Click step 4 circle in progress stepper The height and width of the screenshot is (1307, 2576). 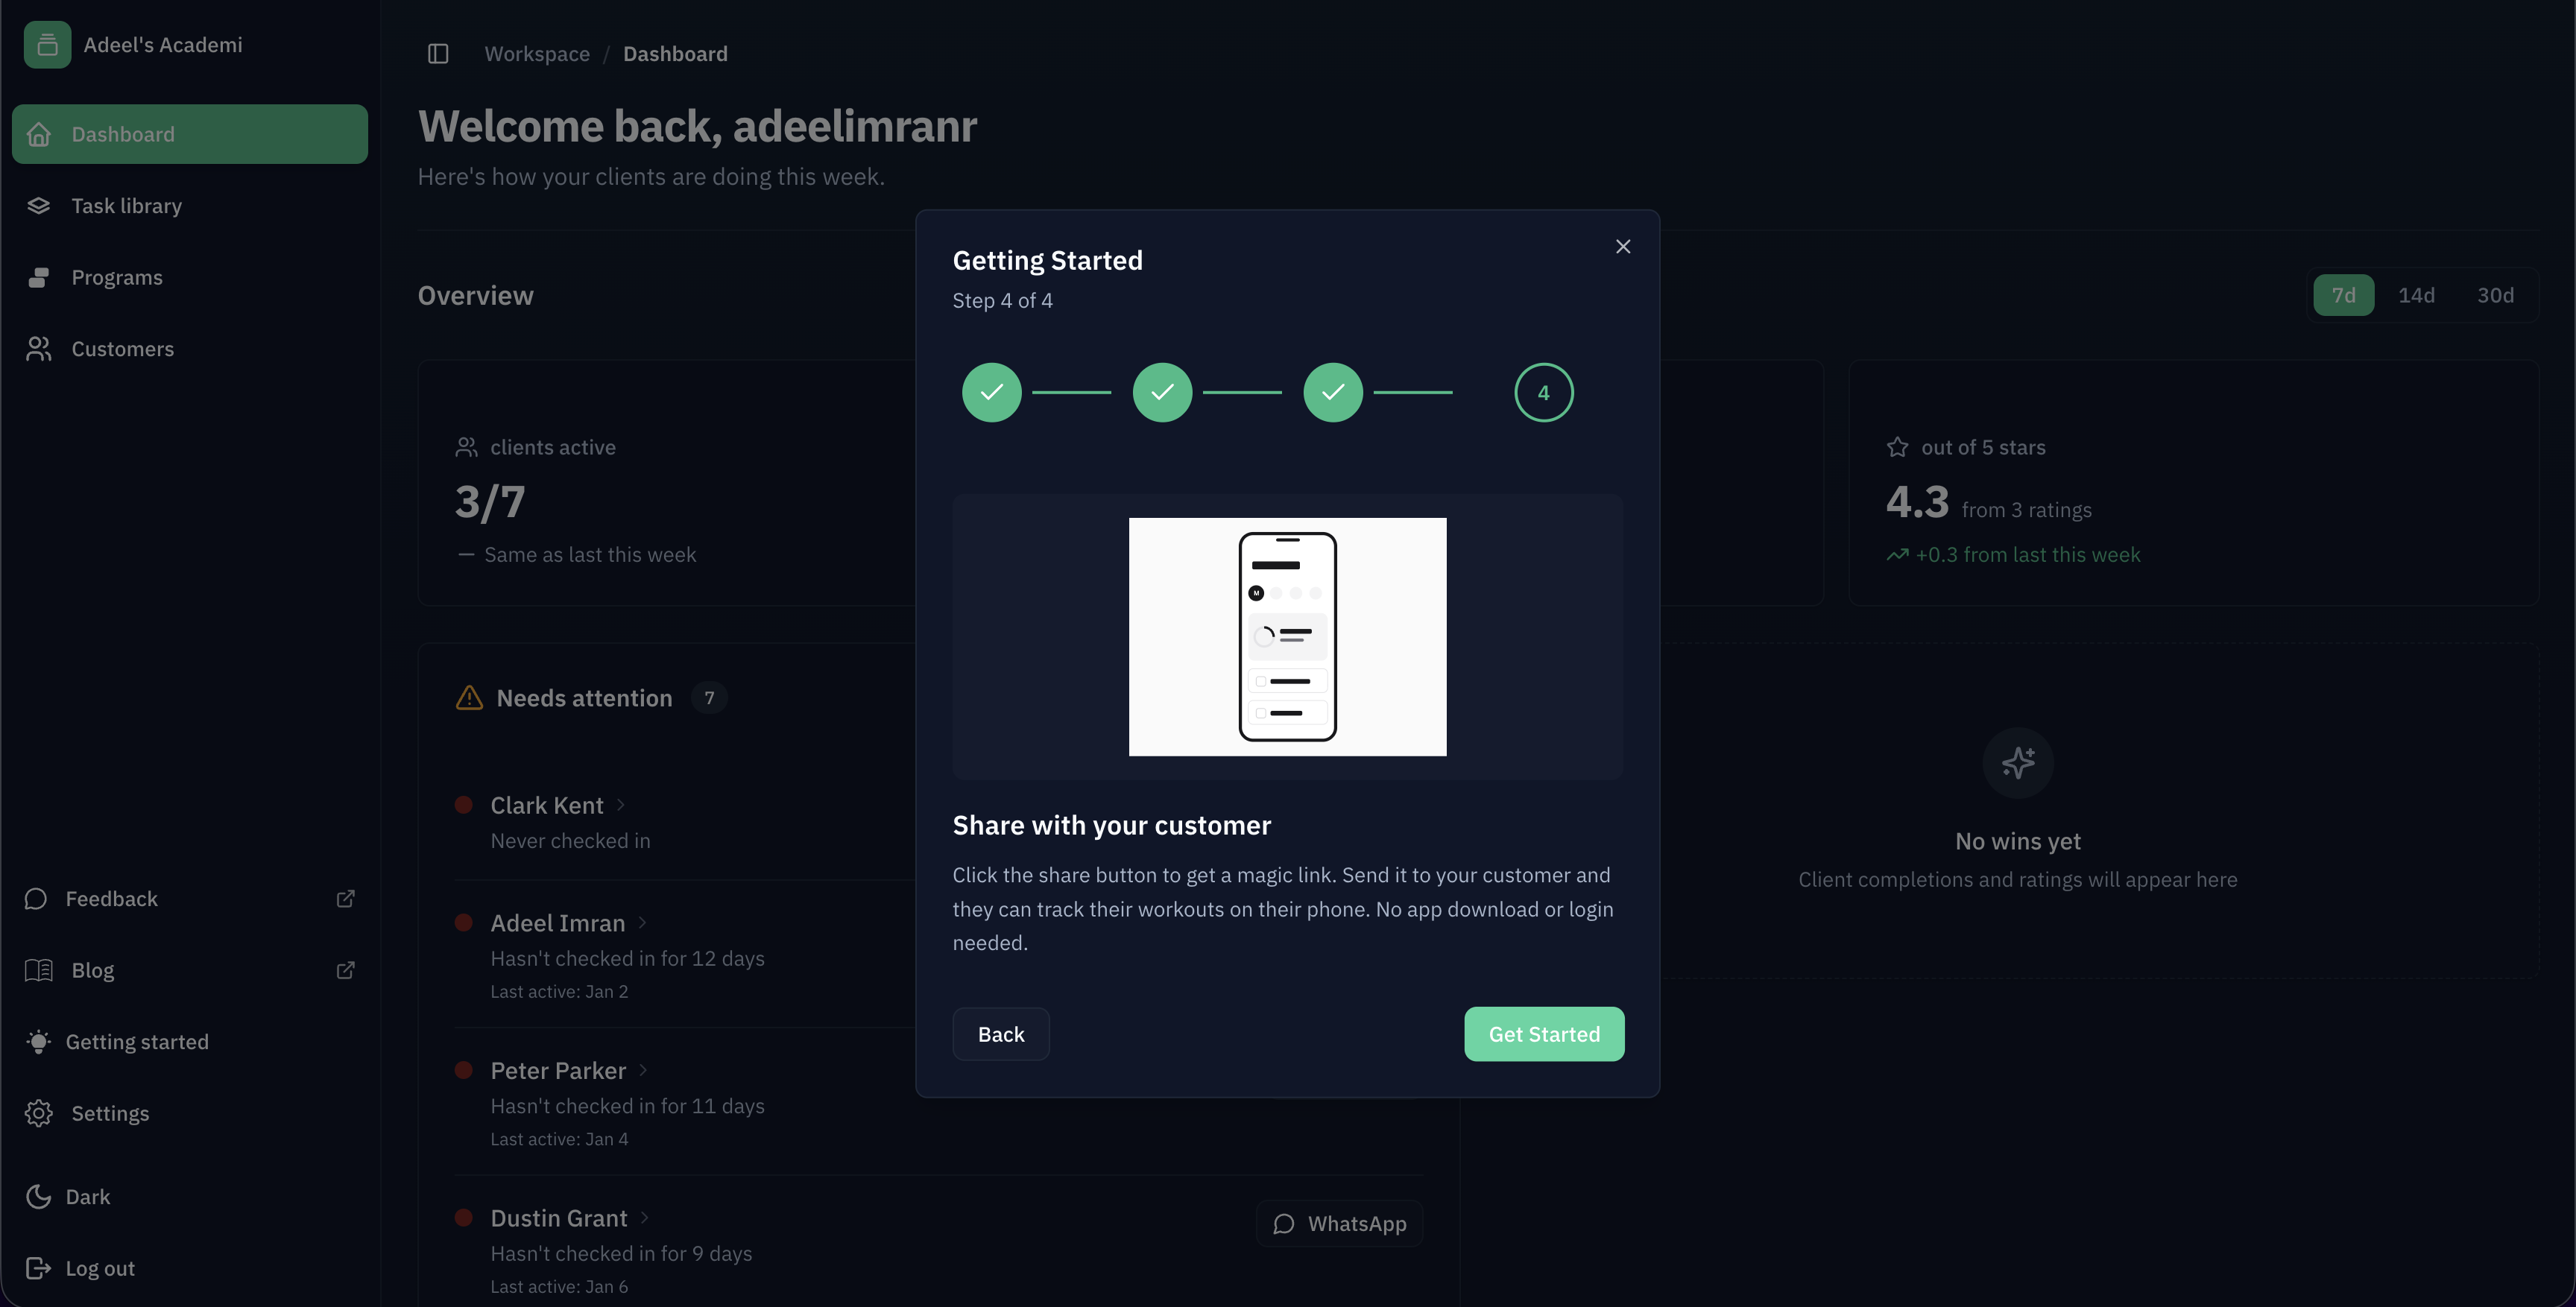point(1543,393)
